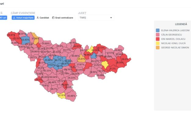
Task: Click ION-MARCEL CIOLACU legend label
Action: point(173,39)
